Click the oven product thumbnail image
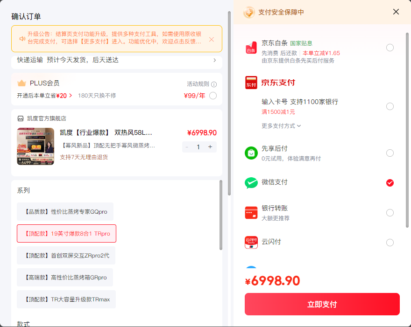Screen dimensions: 411x327 (x=35, y=146)
